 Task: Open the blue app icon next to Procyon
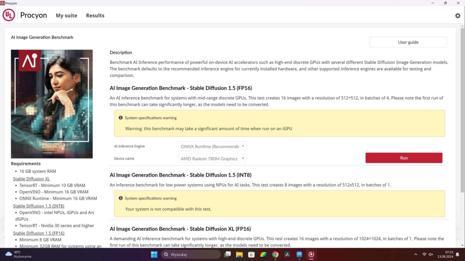(299, 254)
